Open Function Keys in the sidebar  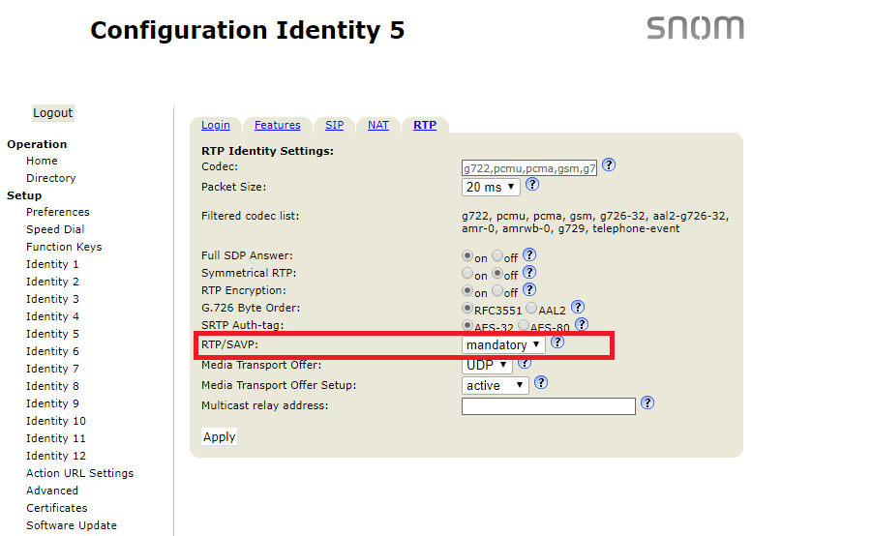64,247
